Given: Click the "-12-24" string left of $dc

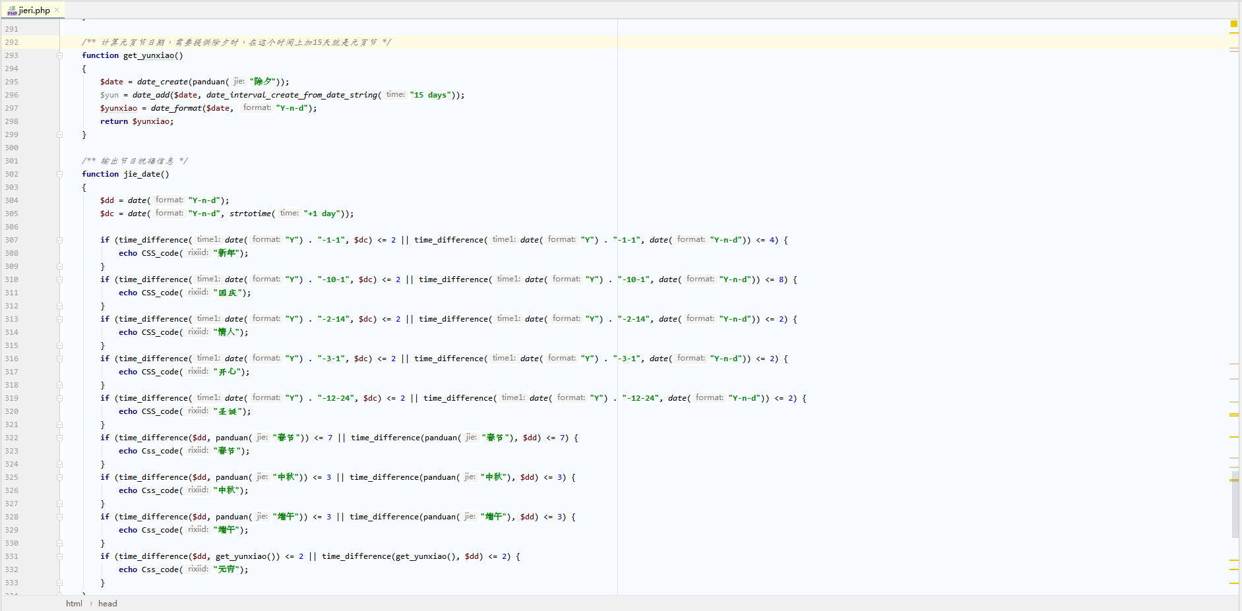Looking at the screenshot, I should (x=335, y=398).
